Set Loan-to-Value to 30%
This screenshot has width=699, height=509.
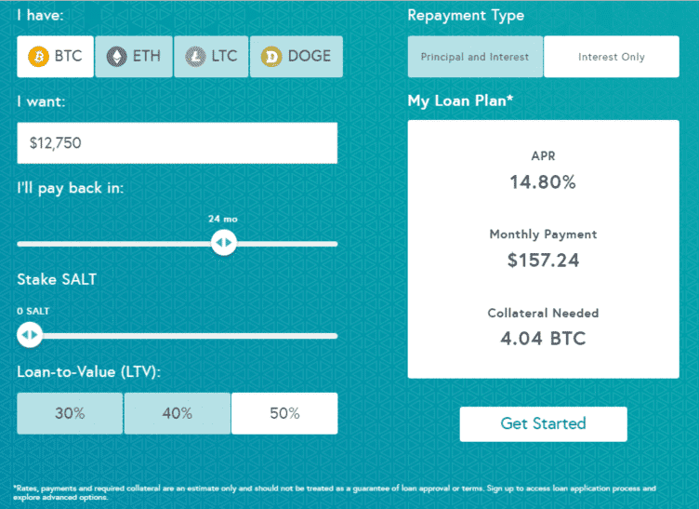tap(70, 413)
